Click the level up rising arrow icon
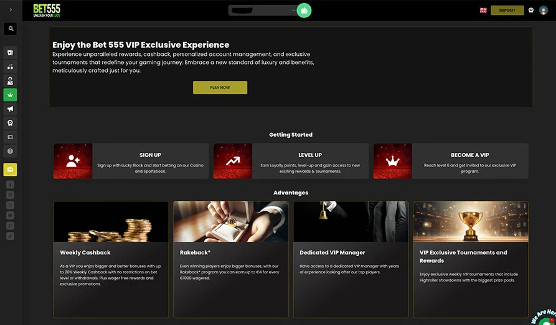The width and height of the screenshot is (556, 325). tap(233, 161)
